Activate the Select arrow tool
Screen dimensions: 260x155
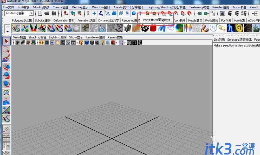6,41
